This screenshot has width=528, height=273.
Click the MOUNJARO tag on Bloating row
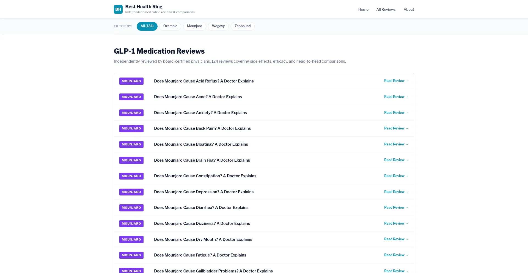[131, 144]
